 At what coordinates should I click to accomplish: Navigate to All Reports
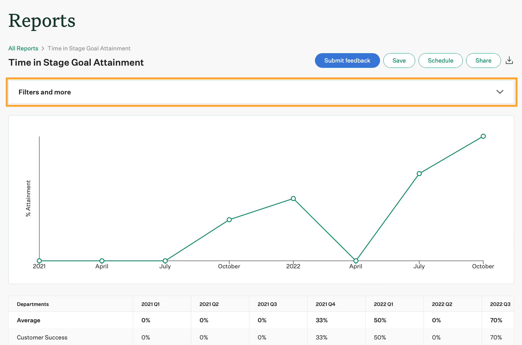(x=23, y=48)
